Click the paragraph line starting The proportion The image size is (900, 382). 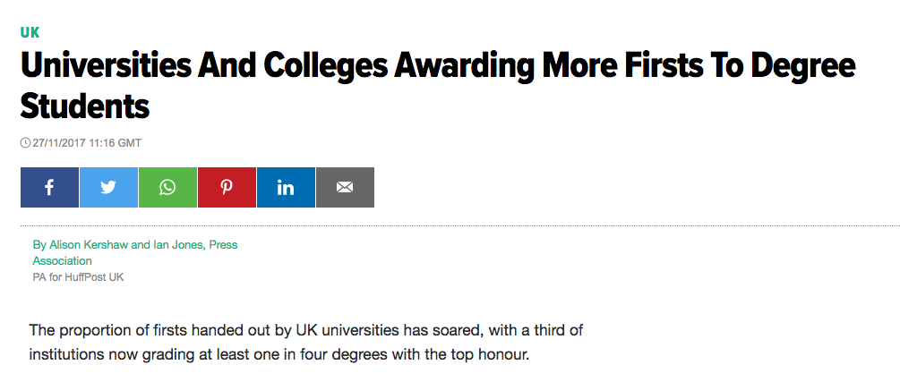[x=305, y=330]
